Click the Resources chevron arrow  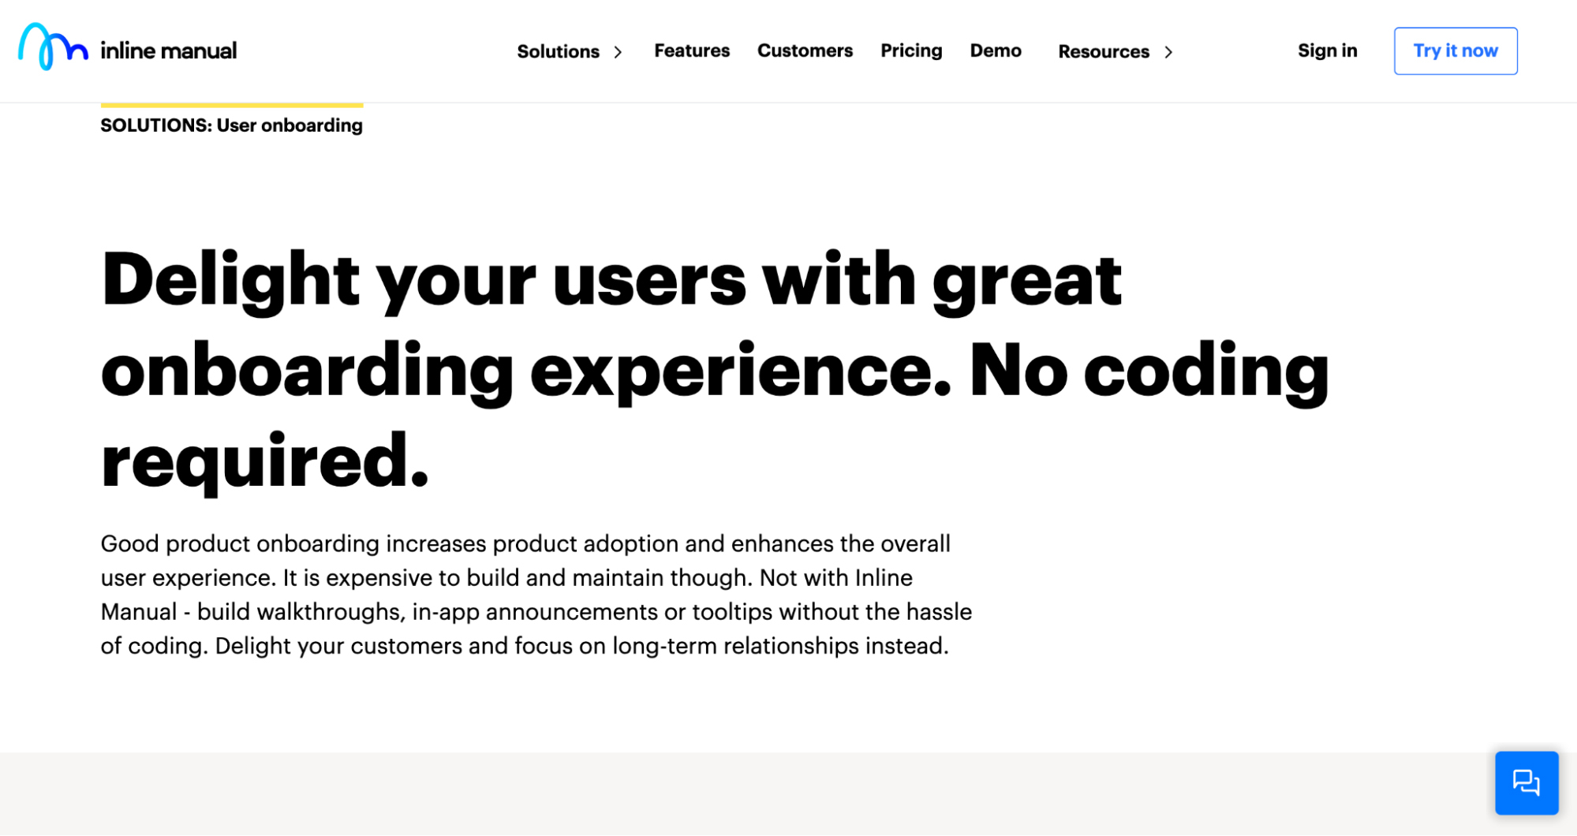pos(1168,51)
